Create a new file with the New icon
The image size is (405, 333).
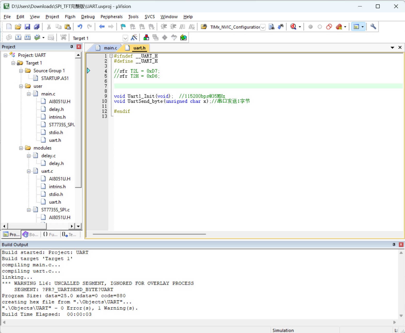point(9,27)
